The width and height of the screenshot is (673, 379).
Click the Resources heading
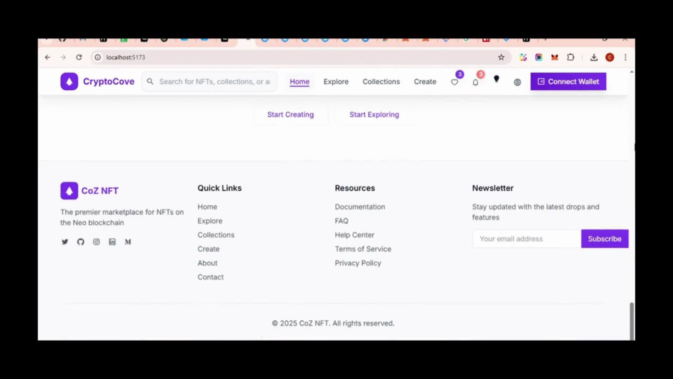coord(355,188)
